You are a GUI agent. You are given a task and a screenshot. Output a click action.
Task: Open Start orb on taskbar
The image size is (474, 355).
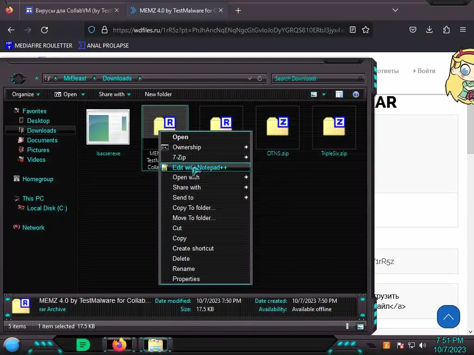point(12,345)
